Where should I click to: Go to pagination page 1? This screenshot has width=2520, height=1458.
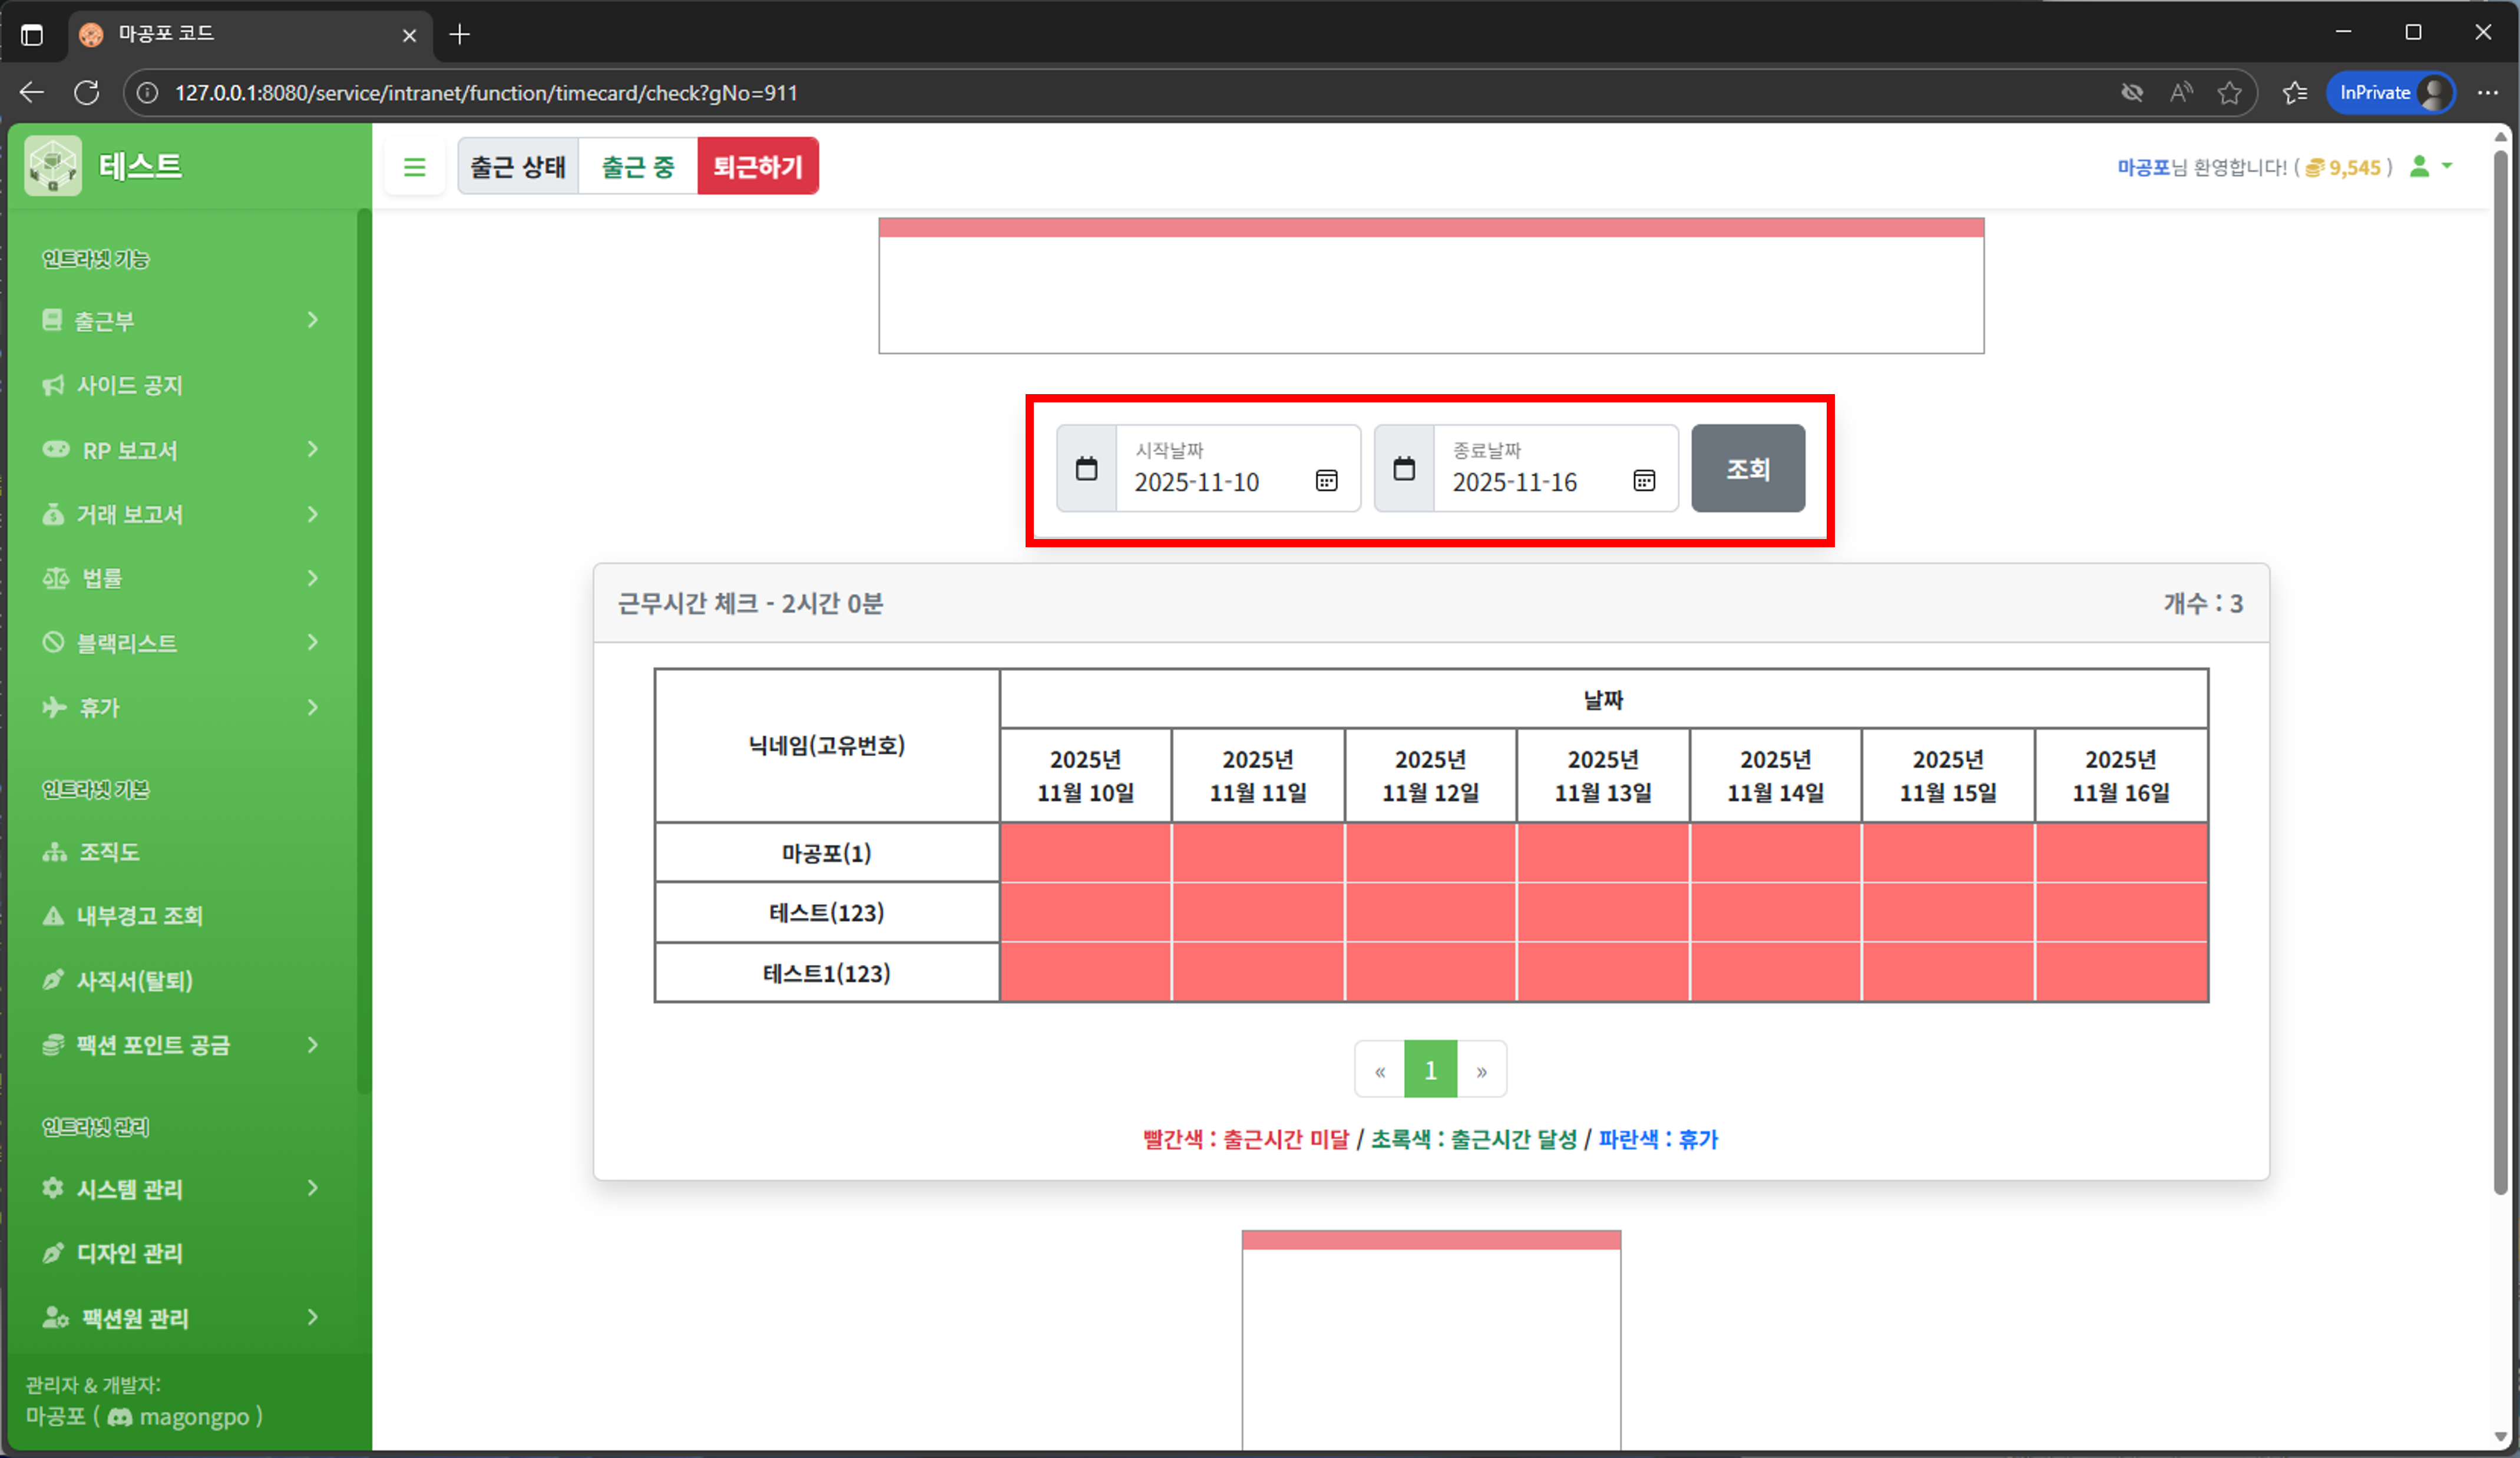1430,1070
